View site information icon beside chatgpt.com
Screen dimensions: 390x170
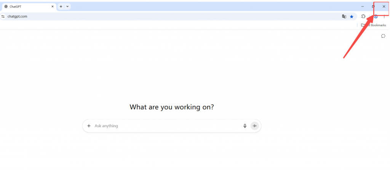point(3,17)
